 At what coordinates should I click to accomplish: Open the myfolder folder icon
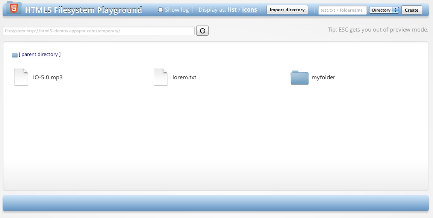click(300, 77)
